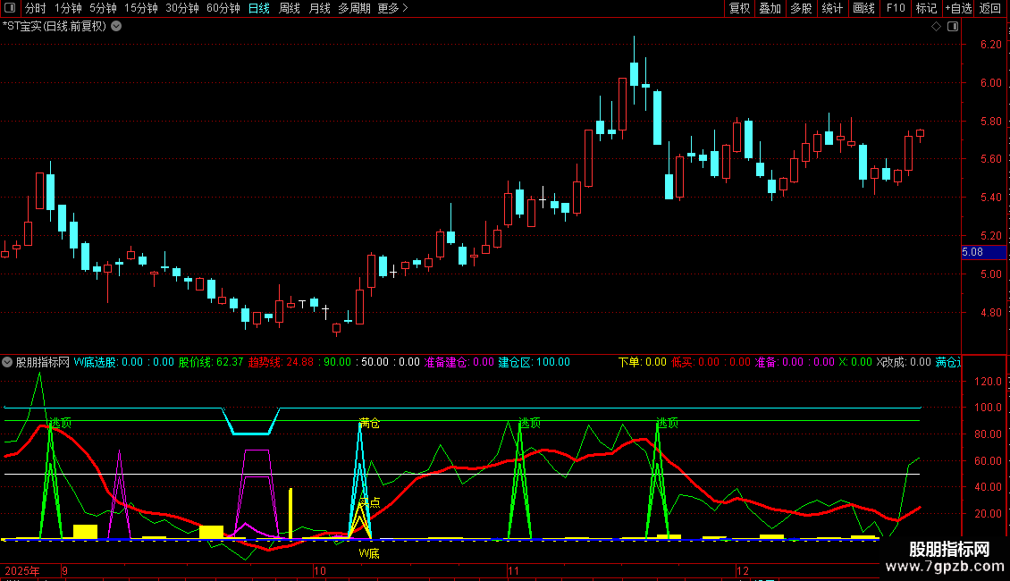The width and height of the screenshot is (1010, 581).
Task: Open F10 company information
Action: pyautogui.click(x=896, y=9)
